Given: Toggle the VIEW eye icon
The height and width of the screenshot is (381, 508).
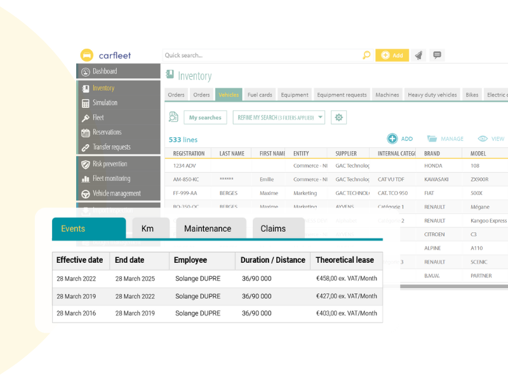Looking at the screenshot, I should (483, 138).
